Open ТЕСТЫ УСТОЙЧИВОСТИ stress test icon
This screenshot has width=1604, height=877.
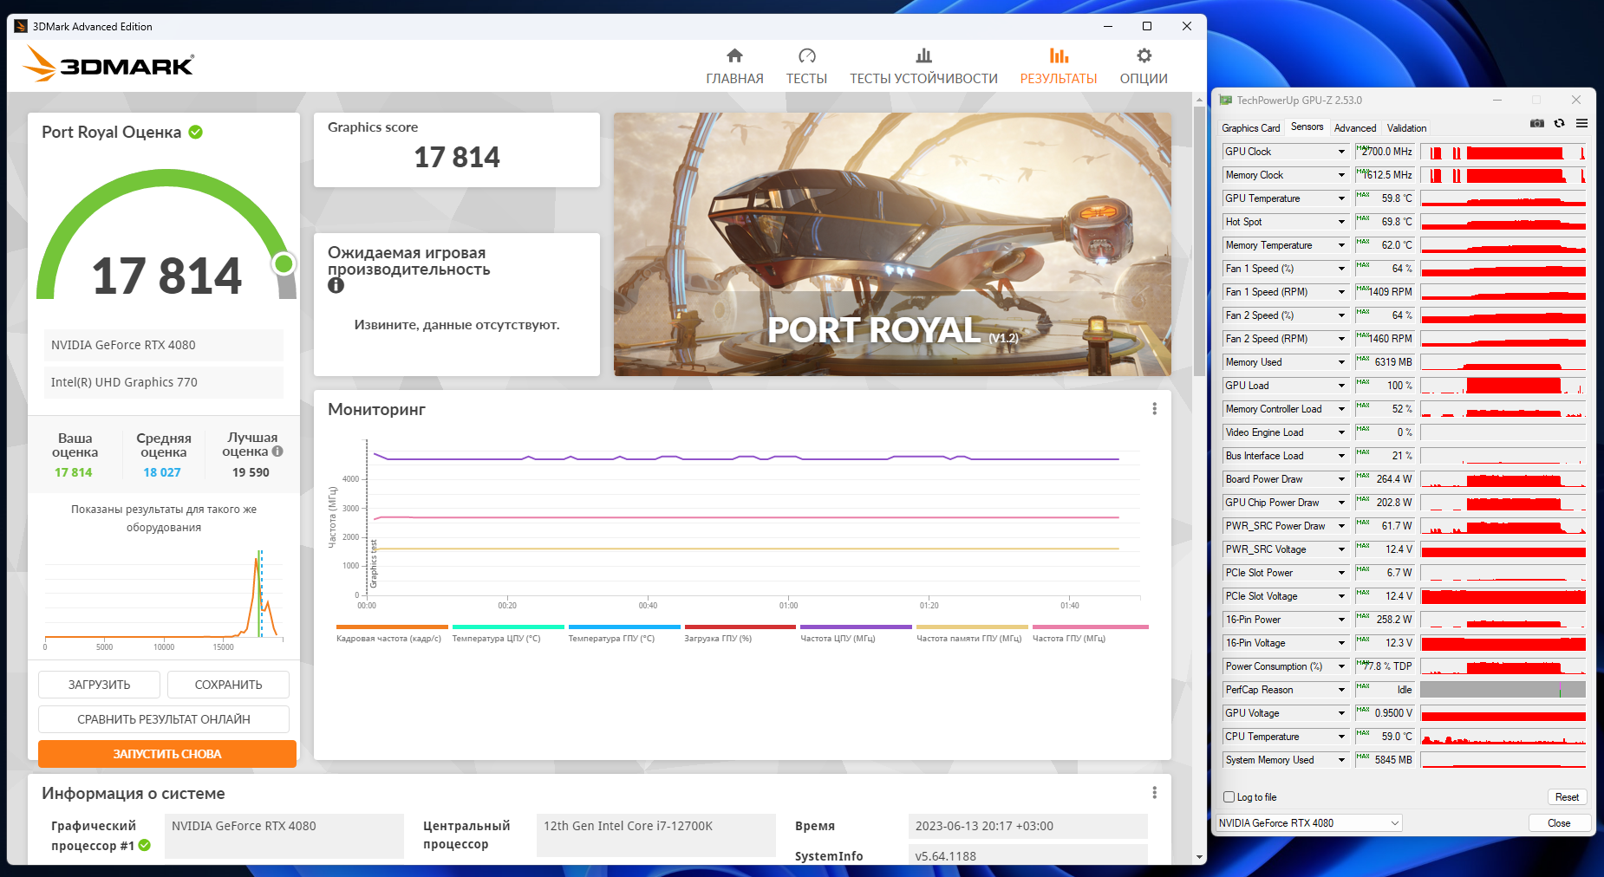click(923, 55)
